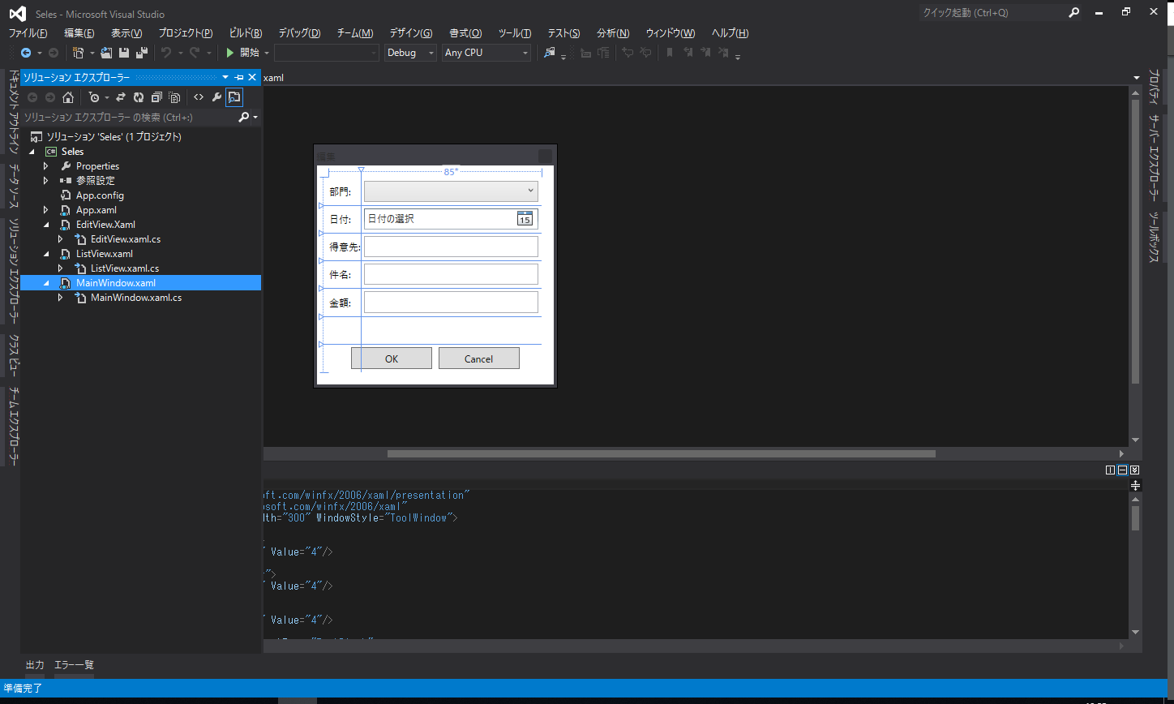Open the エラー一覧 error list tab

point(74,665)
